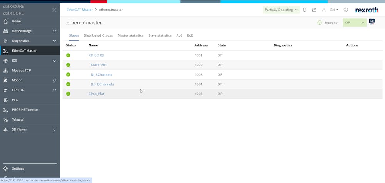Open the XC_EC_02 slave link

point(96,55)
